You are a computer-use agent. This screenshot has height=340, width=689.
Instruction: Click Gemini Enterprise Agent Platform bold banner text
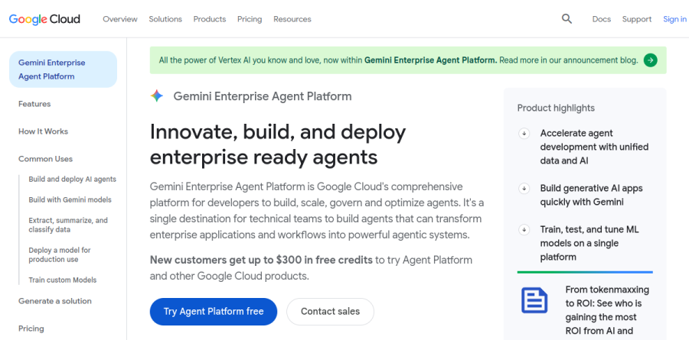click(x=430, y=60)
